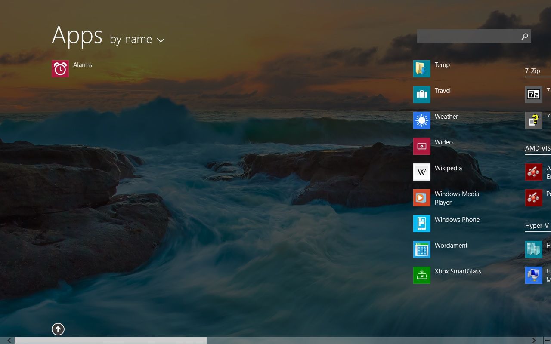The height and width of the screenshot is (344, 551).
Task: Open the 7-Zip File Manager icon
Action: [x=534, y=95]
